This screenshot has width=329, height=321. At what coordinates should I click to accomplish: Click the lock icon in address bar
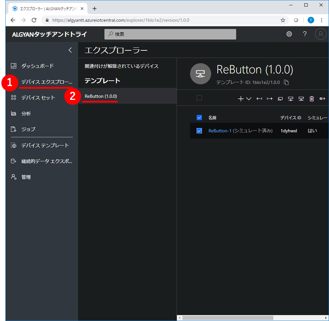tap(47, 20)
